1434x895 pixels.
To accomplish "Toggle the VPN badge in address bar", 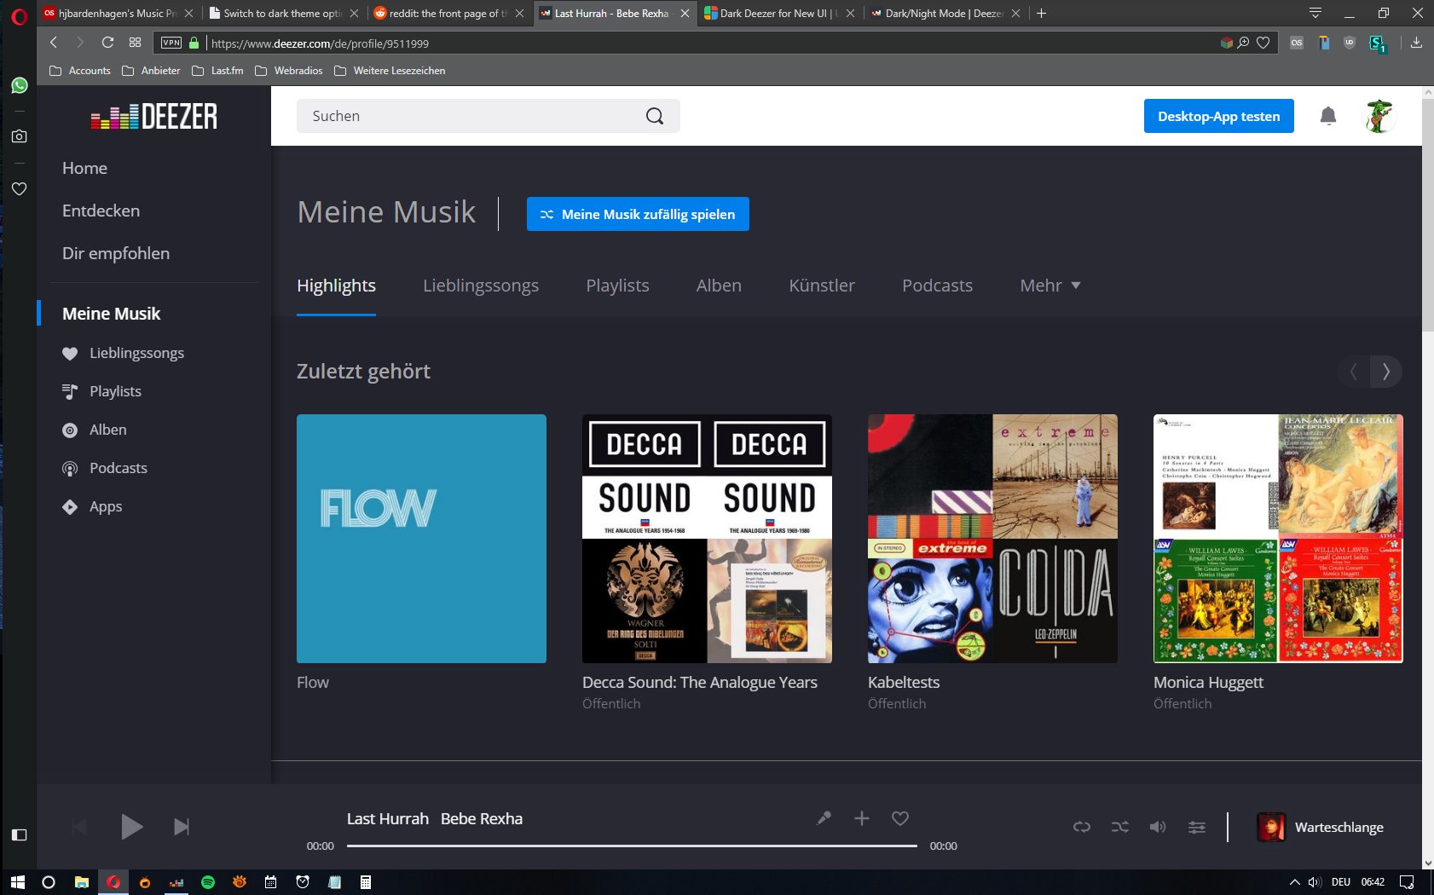I will pyautogui.click(x=171, y=43).
